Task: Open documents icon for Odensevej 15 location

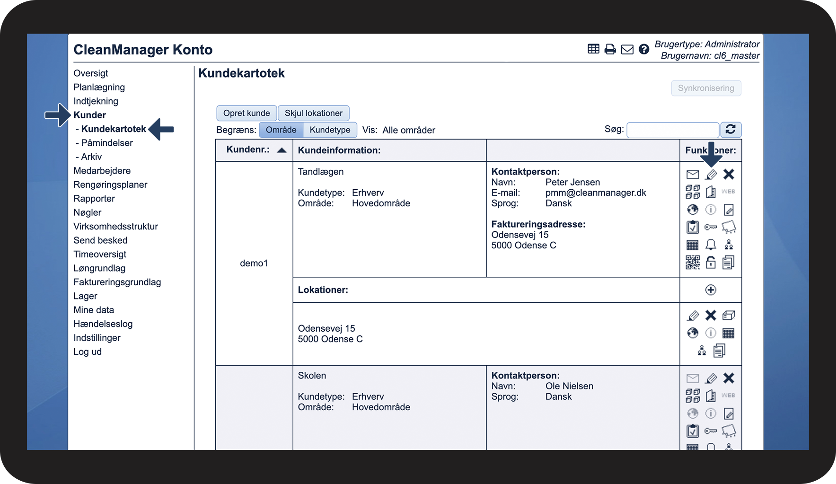Action: pyautogui.click(x=720, y=351)
